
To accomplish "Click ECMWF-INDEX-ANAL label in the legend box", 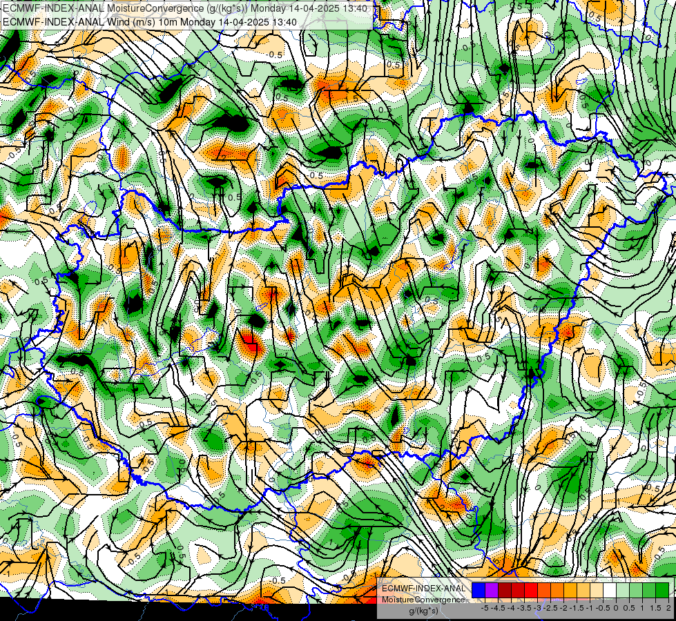I will pos(424,589).
